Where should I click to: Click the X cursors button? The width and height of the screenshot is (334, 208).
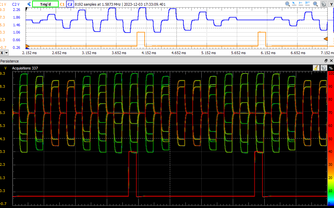click(2, 53)
